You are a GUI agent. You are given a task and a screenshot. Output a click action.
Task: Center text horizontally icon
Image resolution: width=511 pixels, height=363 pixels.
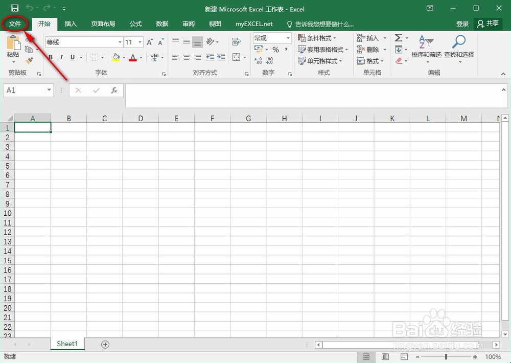click(187, 57)
